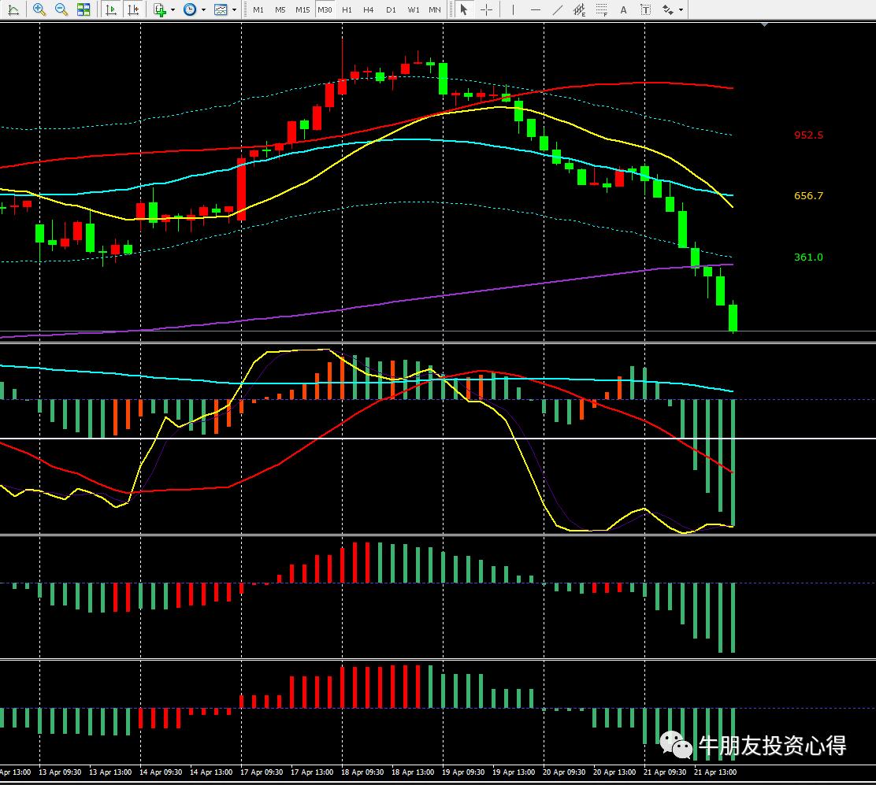Image resolution: width=876 pixels, height=785 pixels.
Task: Expand the Arrows objects dropdown
Action: click(681, 10)
